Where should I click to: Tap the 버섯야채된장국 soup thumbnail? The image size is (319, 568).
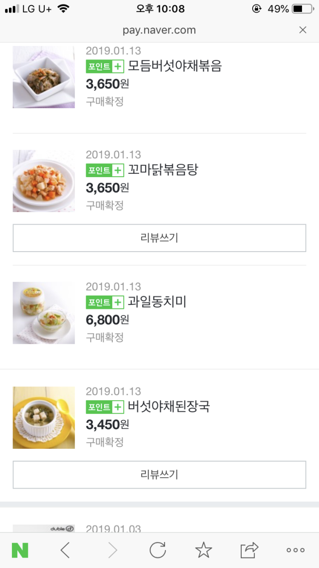[44, 417]
